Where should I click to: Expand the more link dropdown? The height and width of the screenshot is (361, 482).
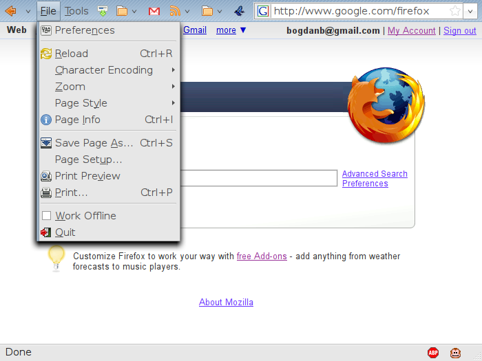click(231, 30)
